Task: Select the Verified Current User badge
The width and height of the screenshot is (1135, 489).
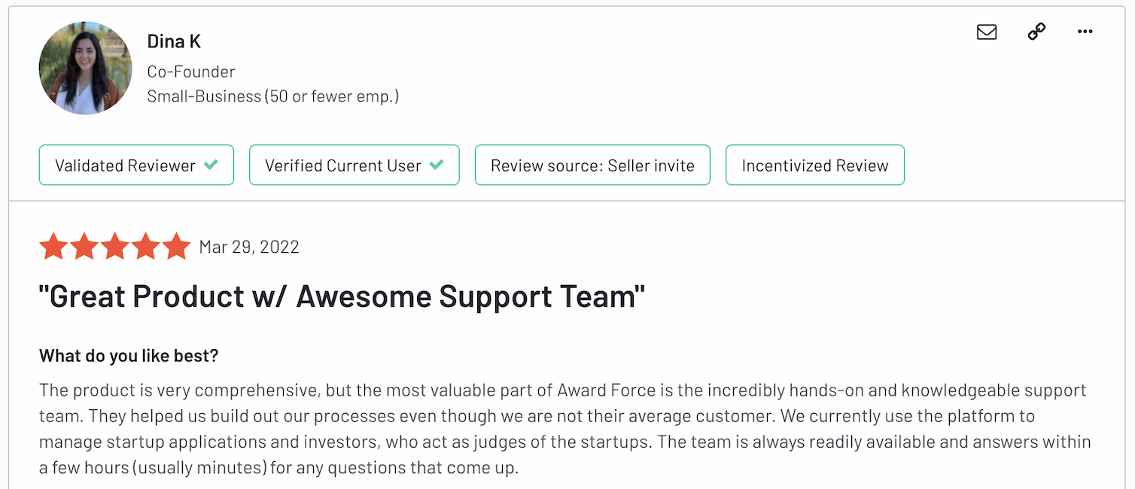Action: (354, 165)
